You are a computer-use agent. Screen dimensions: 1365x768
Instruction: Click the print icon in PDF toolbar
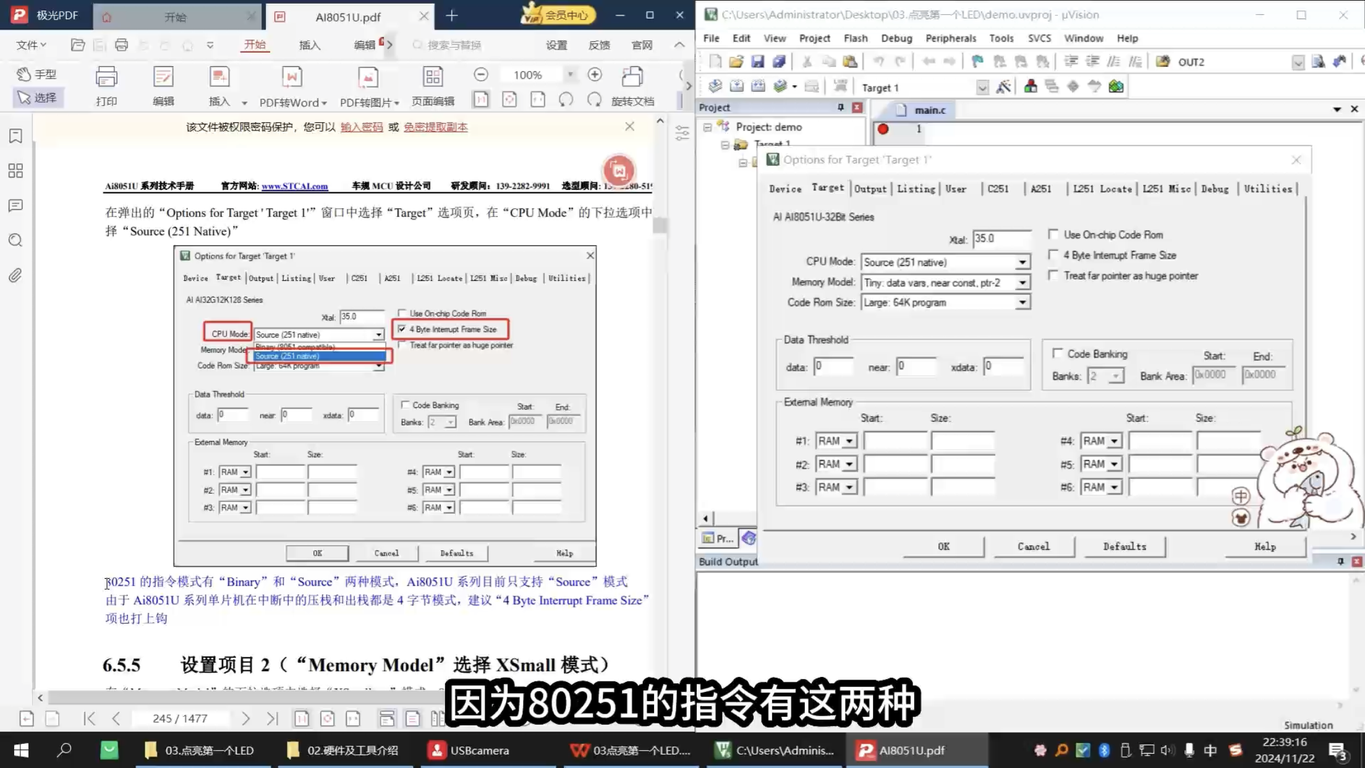click(106, 77)
